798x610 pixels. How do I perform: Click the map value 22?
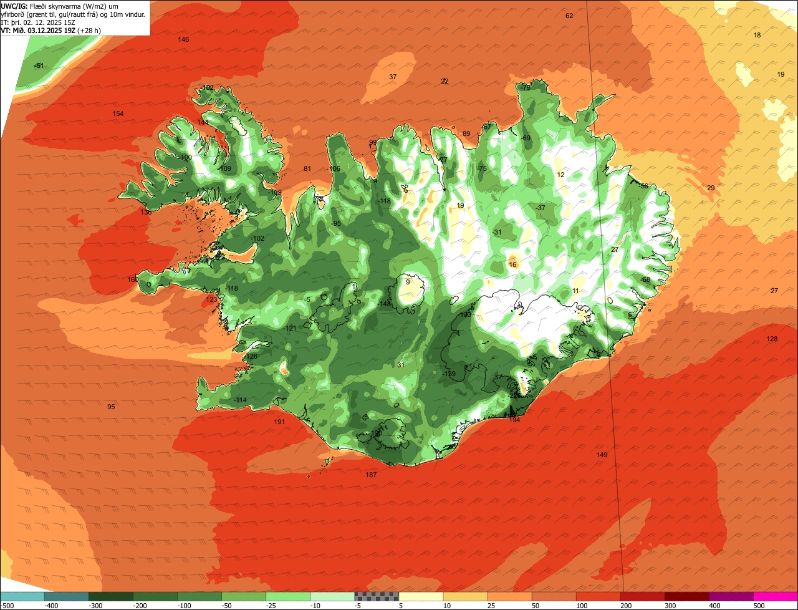point(445,81)
